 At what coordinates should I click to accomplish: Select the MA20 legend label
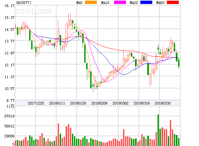click(134, 3)
